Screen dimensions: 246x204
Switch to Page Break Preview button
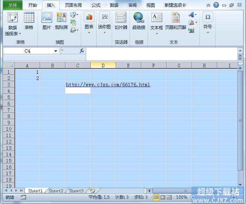point(169,197)
